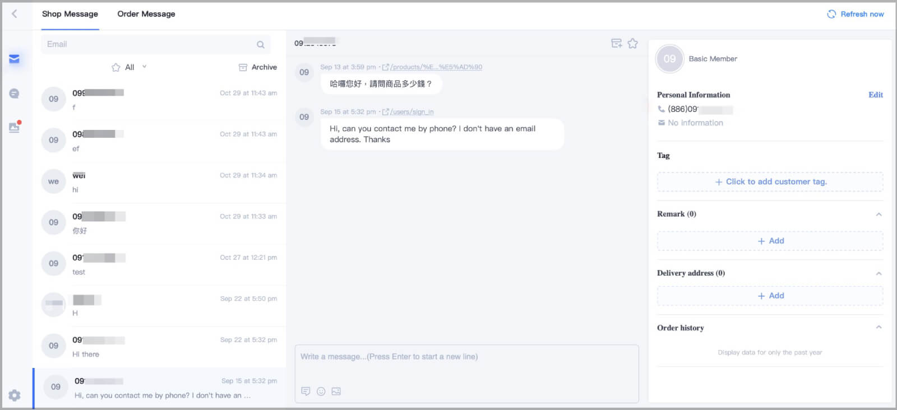Click the sender avatar beside the Sep 13 message
Screen dimensions: 897x410
(x=304, y=72)
